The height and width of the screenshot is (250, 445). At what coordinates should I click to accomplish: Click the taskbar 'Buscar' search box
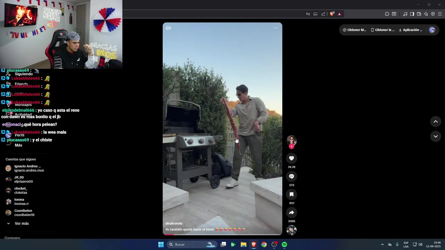point(192,244)
